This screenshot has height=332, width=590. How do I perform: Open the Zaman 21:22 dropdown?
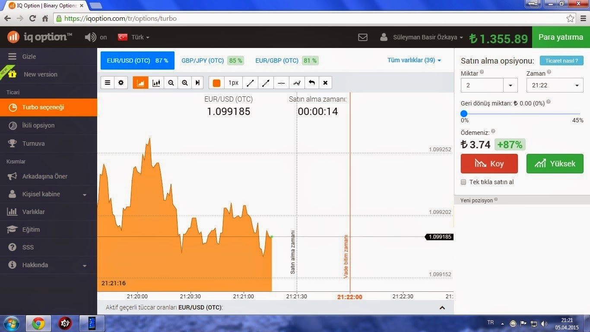[555, 85]
